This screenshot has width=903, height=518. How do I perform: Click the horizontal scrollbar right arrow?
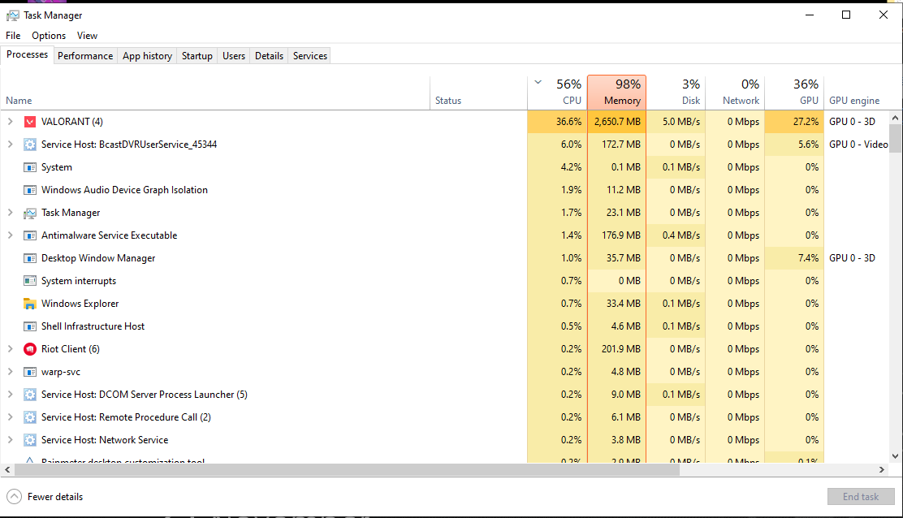click(x=883, y=470)
